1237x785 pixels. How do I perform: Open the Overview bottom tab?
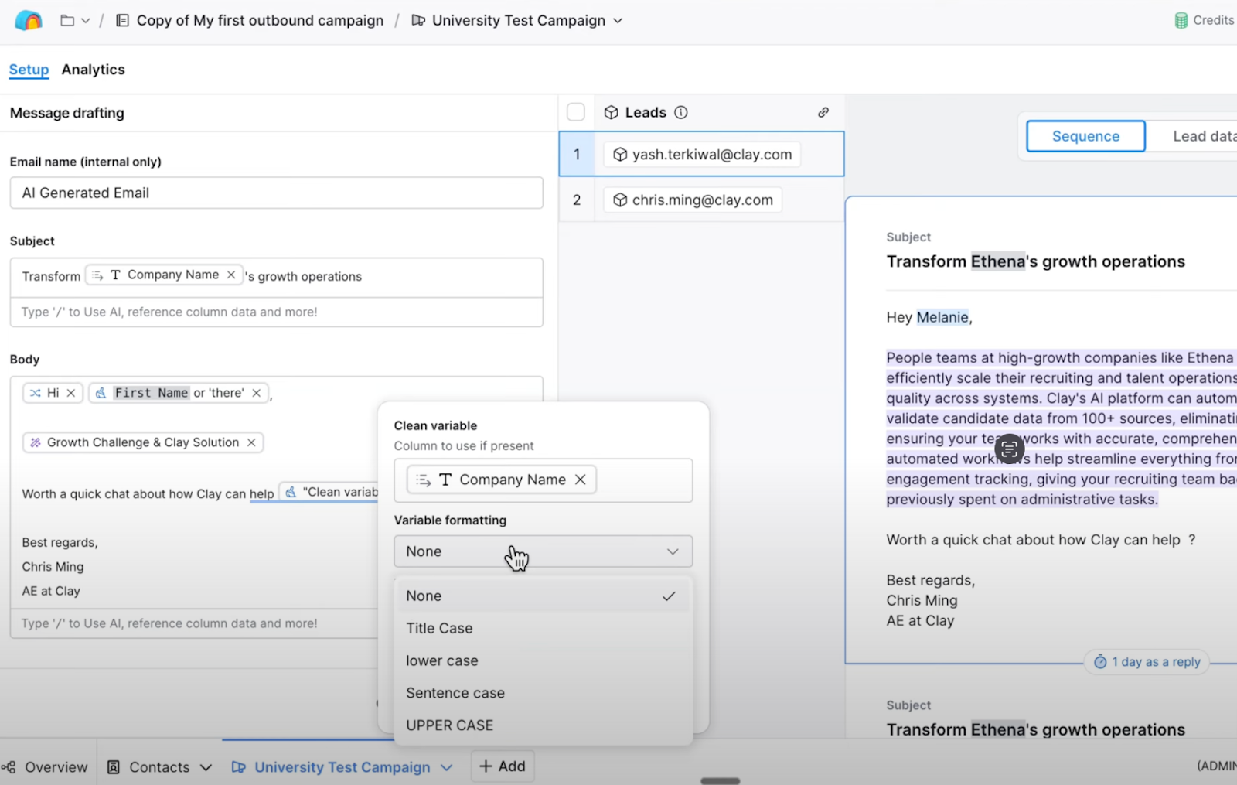[46, 766]
